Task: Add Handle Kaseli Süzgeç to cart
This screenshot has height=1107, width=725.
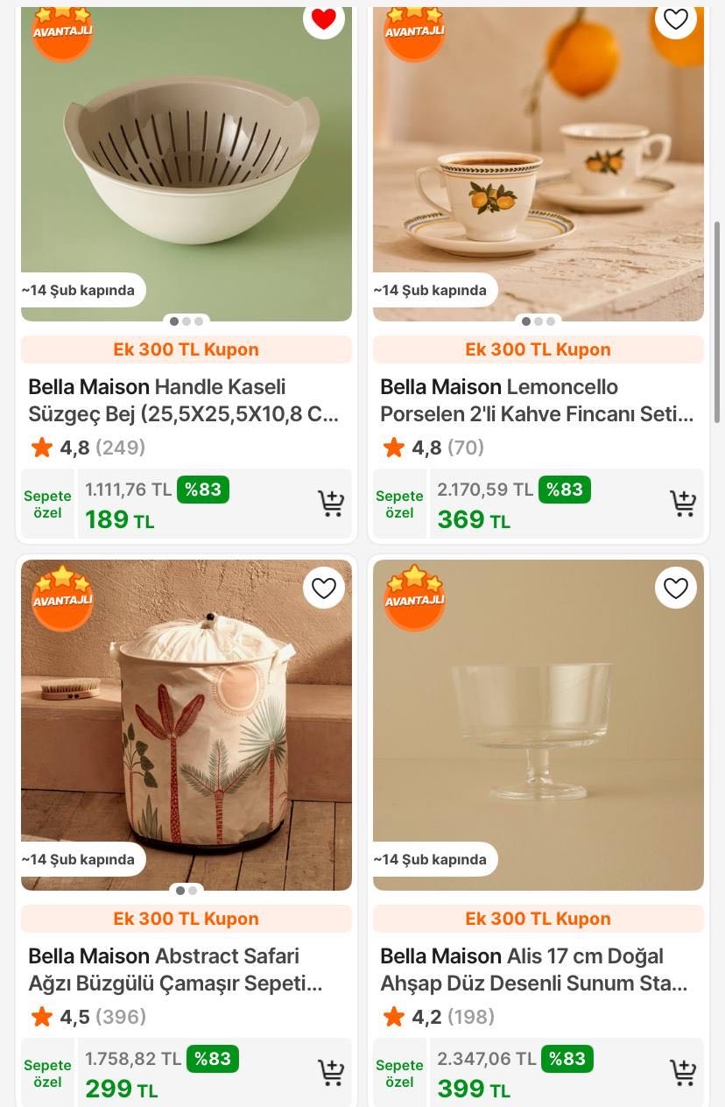Action: point(330,504)
